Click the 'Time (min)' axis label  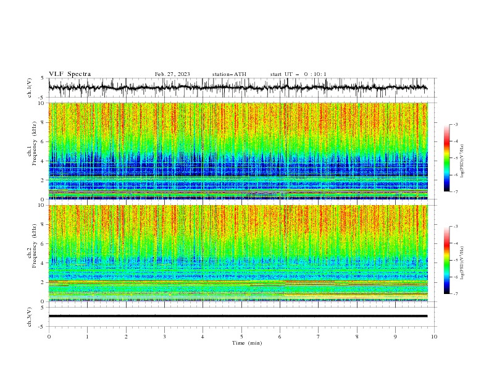tap(247, 343)
